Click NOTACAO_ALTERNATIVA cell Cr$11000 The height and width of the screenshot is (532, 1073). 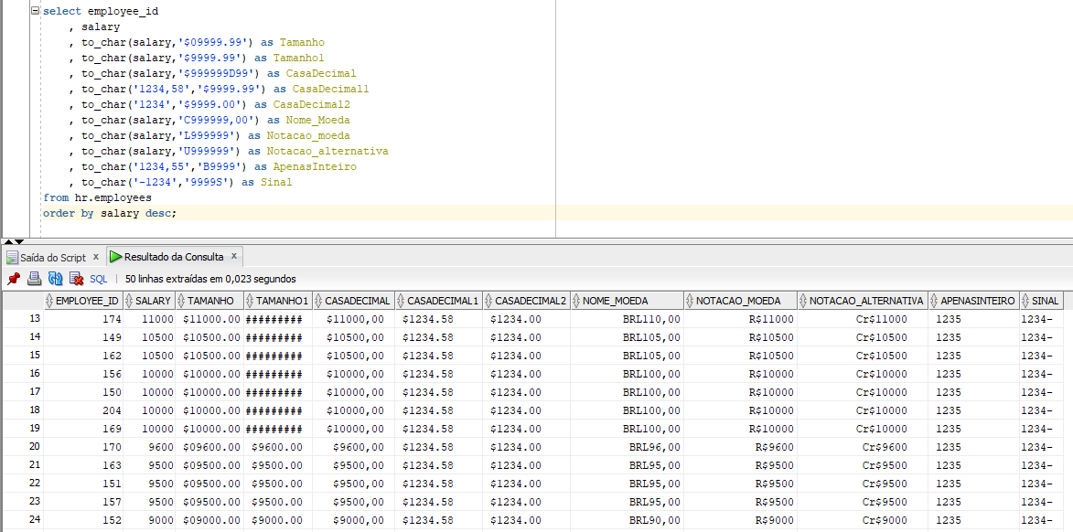point(863,319)
